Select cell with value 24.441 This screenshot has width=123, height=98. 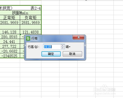click(x=10, y=41)
